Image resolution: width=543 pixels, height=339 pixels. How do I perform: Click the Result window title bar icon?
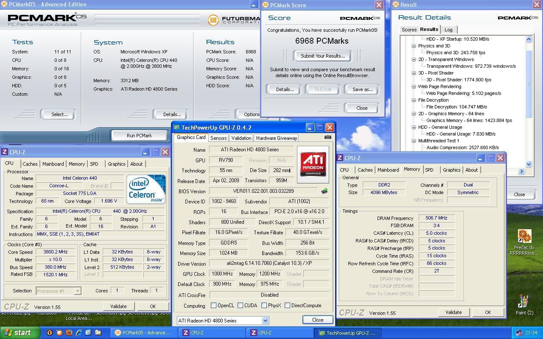pos(395,5)
